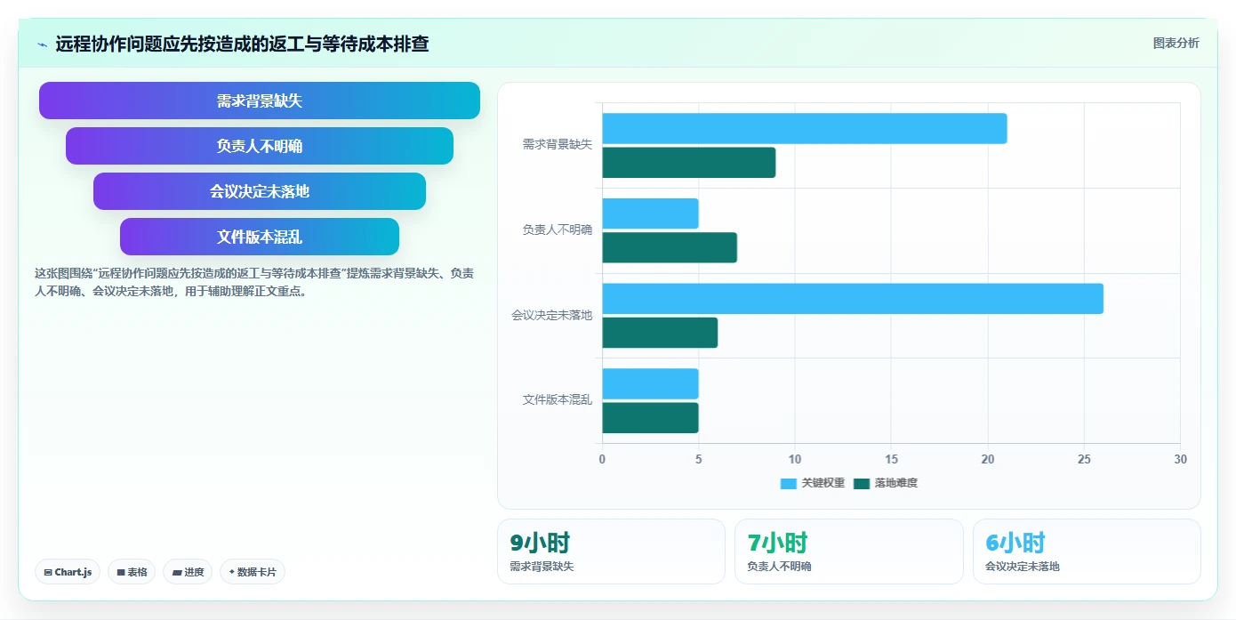Image resolution: width=1236 pixels, height=620 pixels.
Task: Select the 负责人不明确 funnel bar
Action: click(260, 146)
